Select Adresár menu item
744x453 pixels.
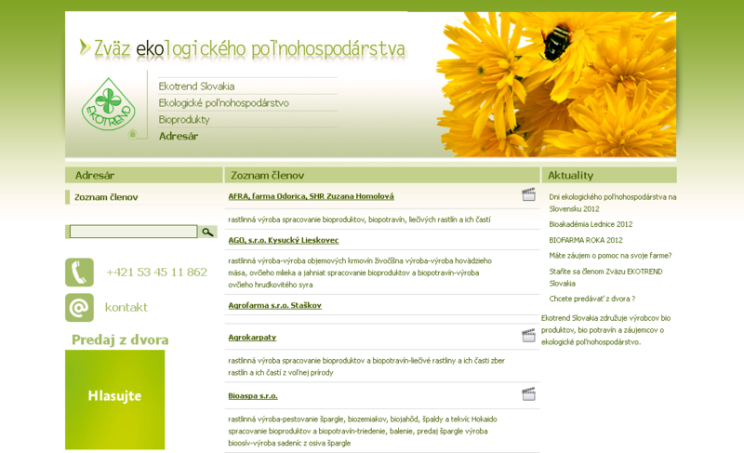(x=179, y=136)
